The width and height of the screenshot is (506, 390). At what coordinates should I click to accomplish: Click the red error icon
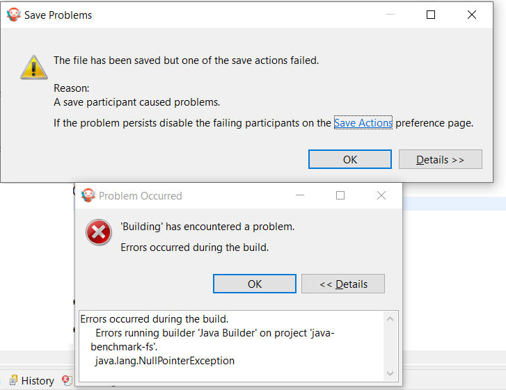(x=99, y=231)
